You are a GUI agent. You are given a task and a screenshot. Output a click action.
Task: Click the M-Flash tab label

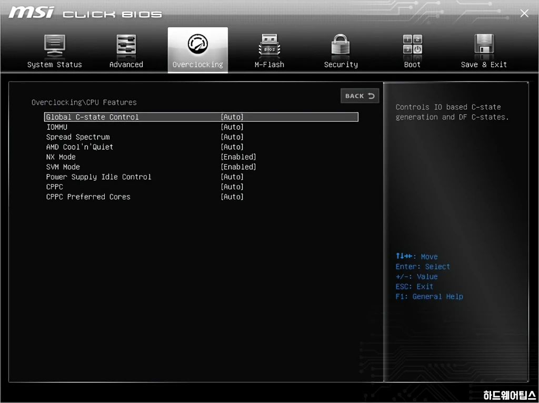pyautogui.click(x=269, y=65)
